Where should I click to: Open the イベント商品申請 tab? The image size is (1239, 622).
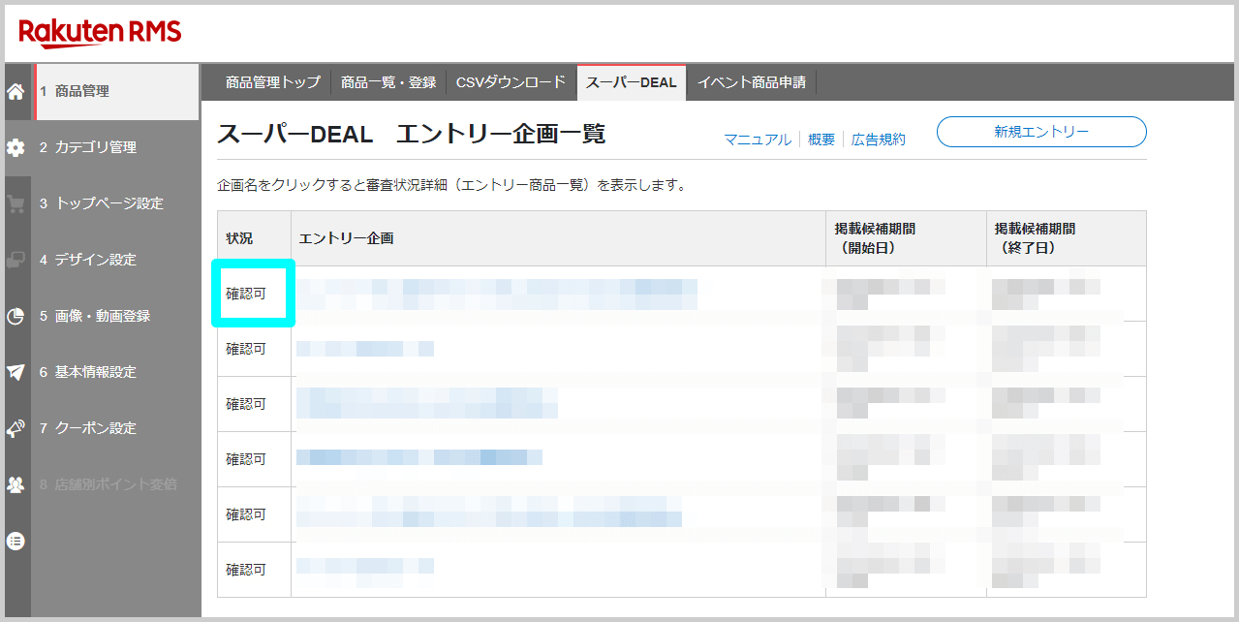[752, 82]
